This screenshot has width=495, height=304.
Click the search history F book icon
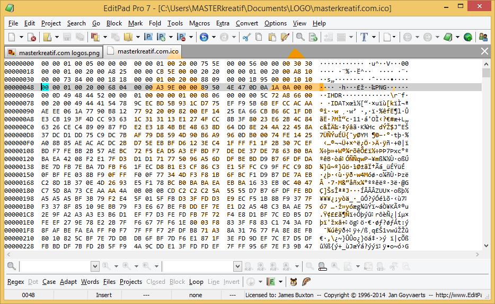(271, 282)
